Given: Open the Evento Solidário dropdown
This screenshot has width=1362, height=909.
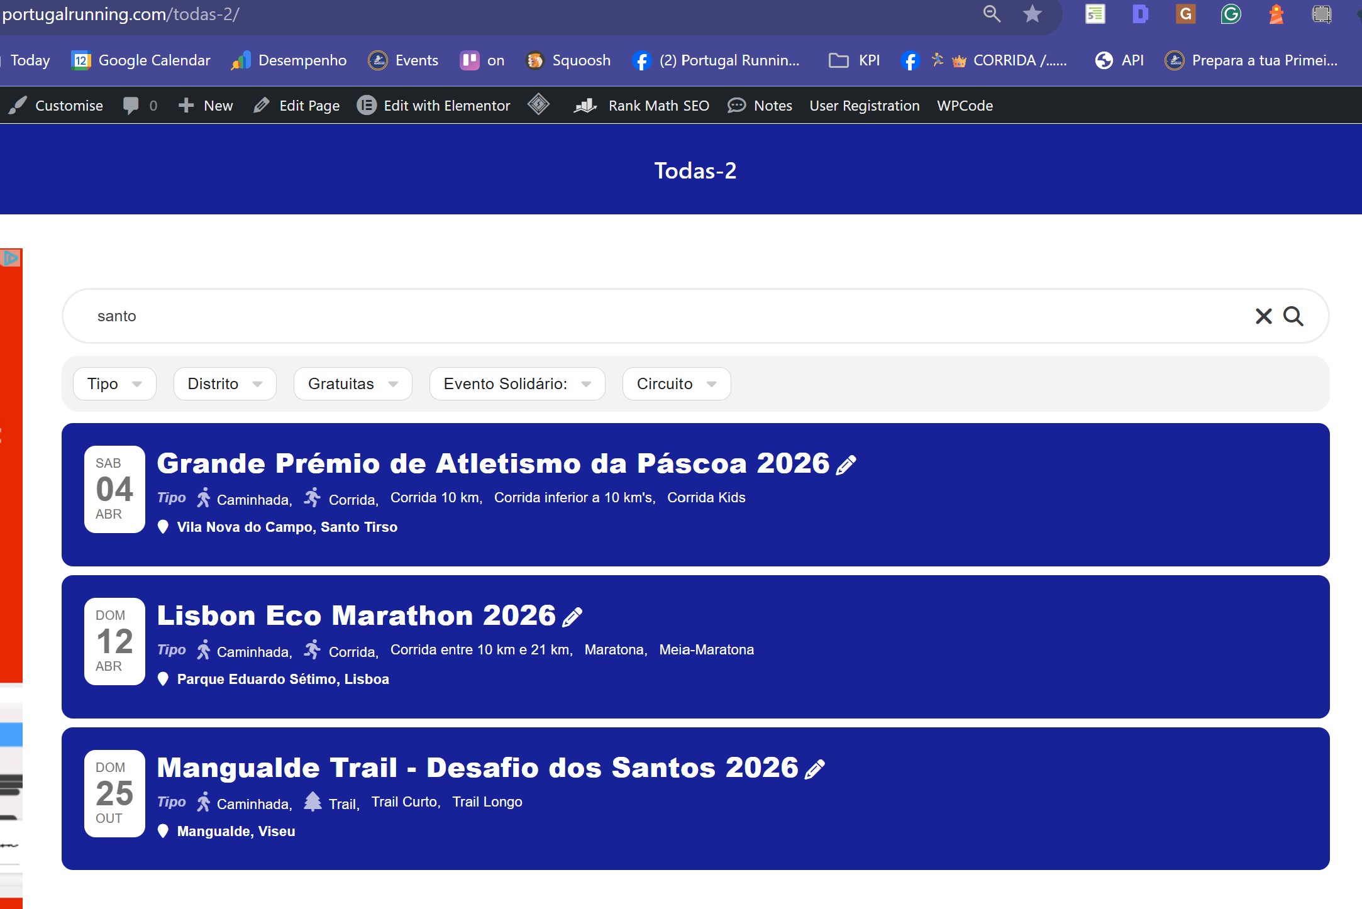Looking at the screenshot, I should 517,384.
